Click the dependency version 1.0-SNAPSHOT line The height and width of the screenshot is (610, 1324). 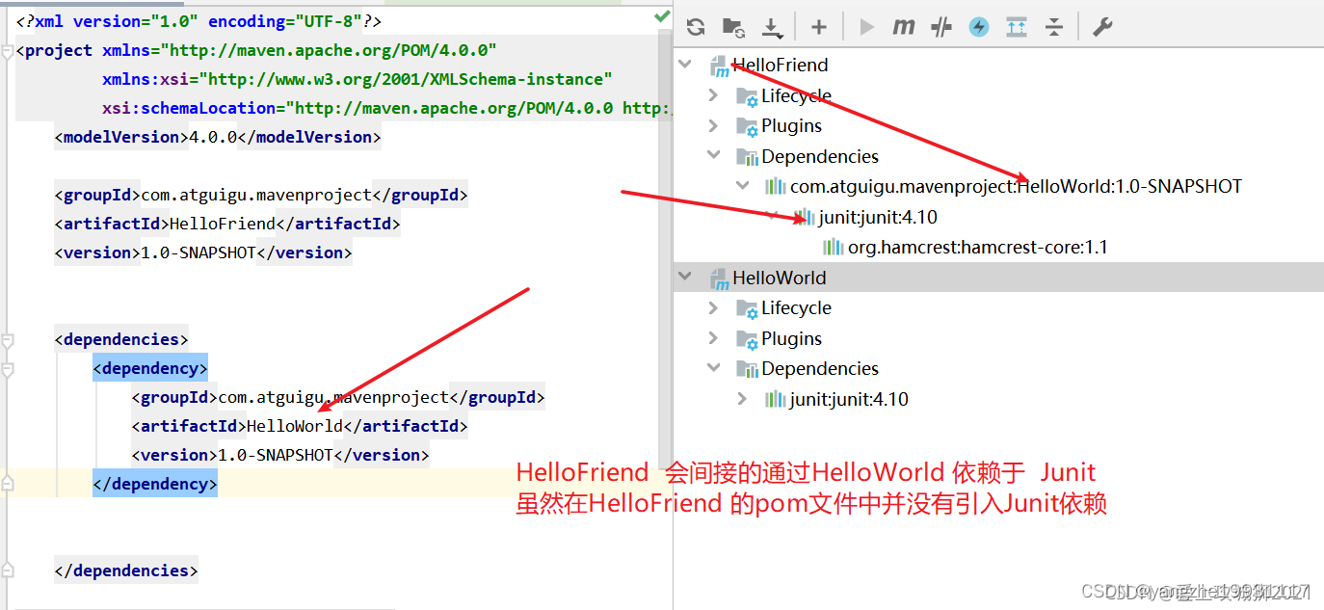coord(280,455)
